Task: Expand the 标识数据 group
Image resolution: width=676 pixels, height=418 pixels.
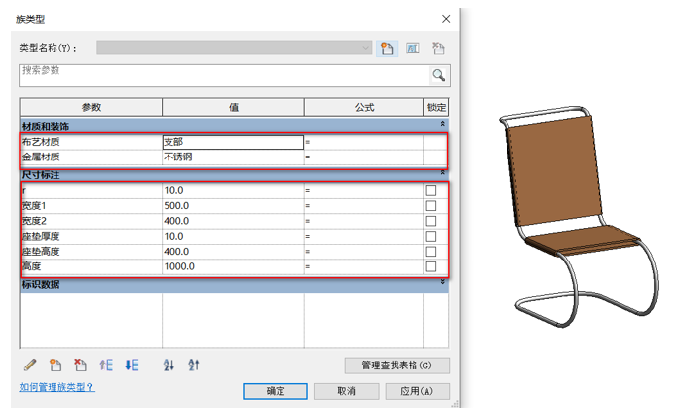Action: point(442,282)
